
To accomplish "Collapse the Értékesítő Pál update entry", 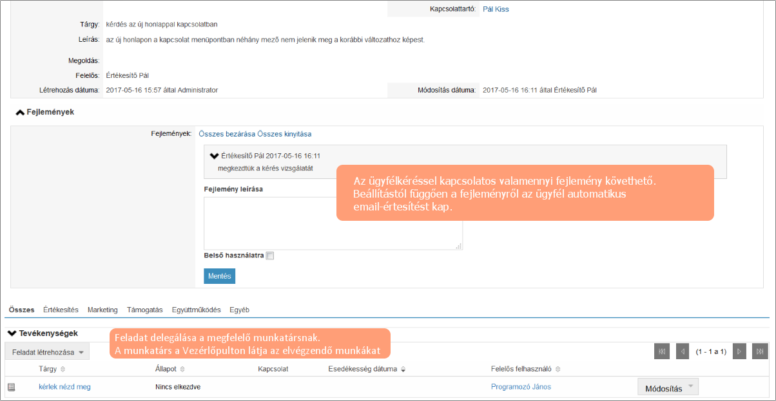I will click(214, 156).
